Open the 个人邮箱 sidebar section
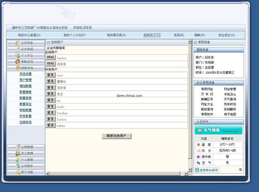 click(26, 160)
